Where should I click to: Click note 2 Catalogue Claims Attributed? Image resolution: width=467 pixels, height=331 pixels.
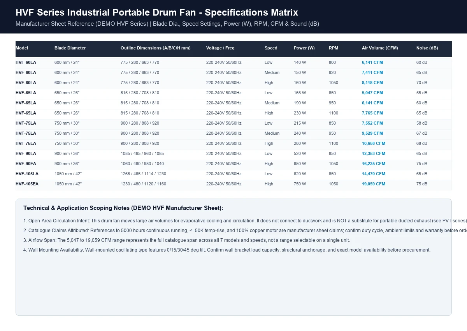tap(245, 231)
